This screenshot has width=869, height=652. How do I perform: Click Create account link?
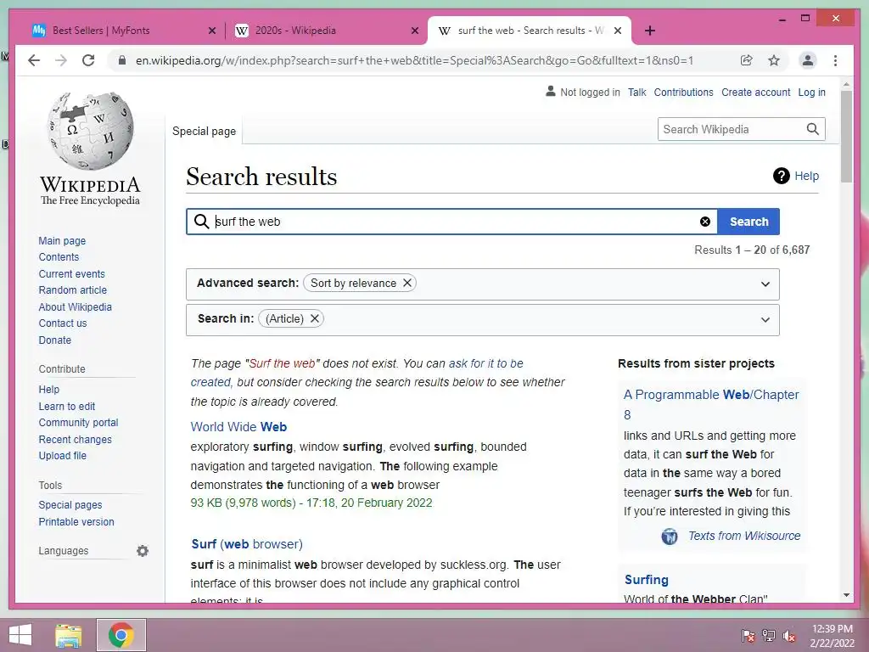click(755, 93)
